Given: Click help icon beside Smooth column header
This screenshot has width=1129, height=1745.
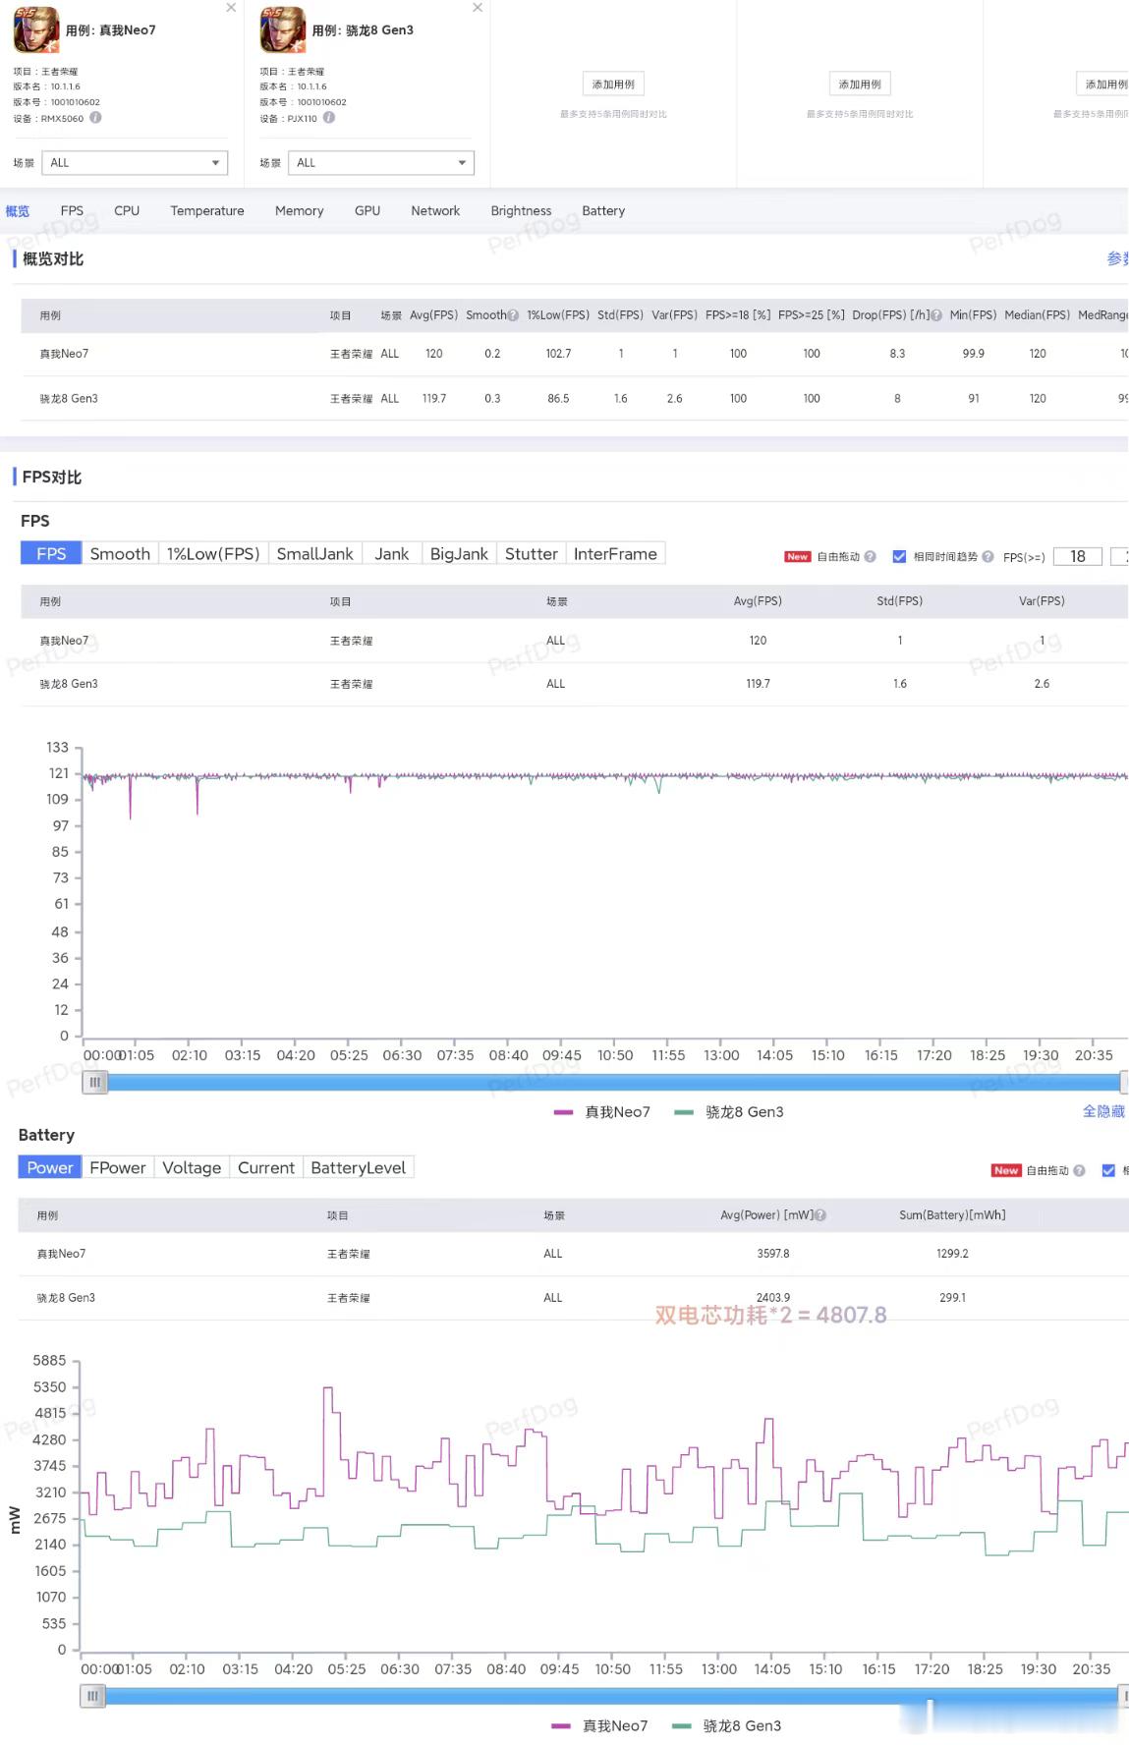Looking at the screenshot, I should (x=513, y=315).
